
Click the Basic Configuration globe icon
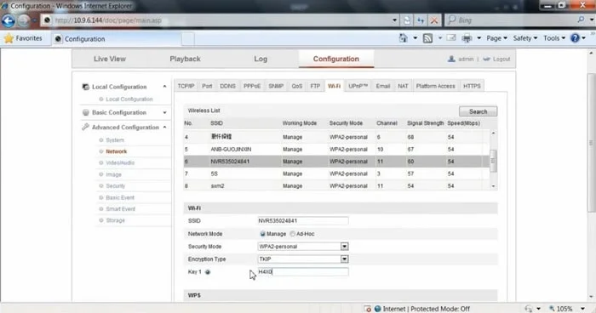point(86,112)
